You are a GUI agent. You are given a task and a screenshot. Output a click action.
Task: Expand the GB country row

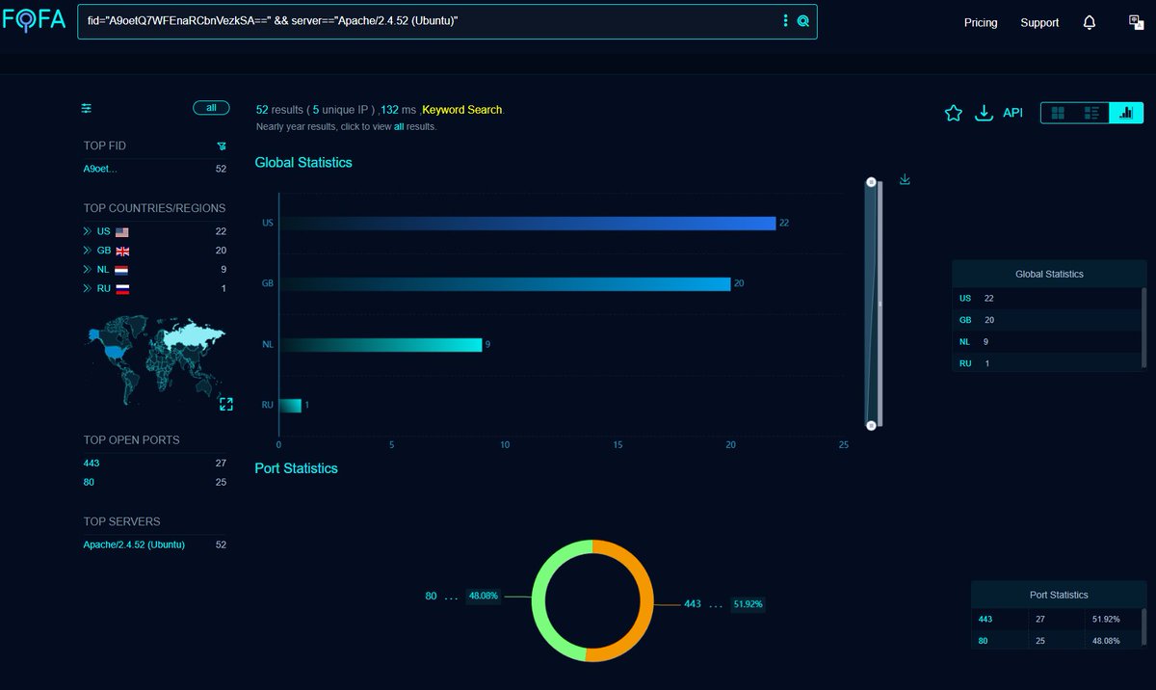point(88,251)
